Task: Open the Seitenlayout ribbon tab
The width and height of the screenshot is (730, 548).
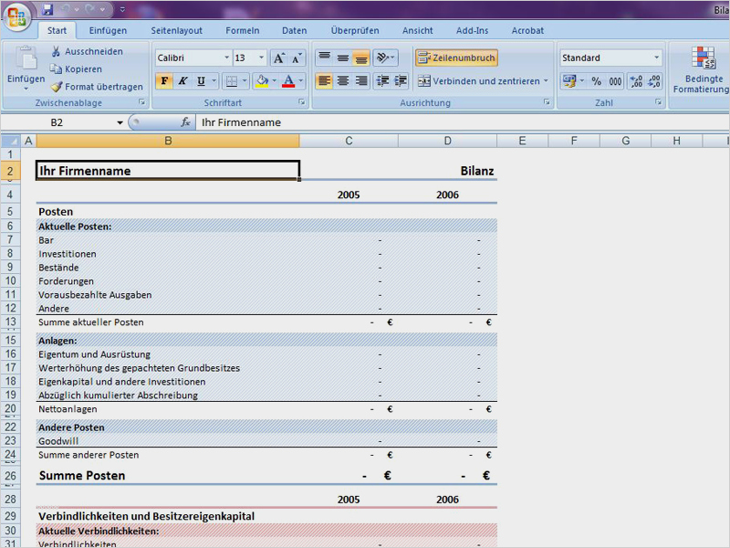Action: (x=176, y=30)
